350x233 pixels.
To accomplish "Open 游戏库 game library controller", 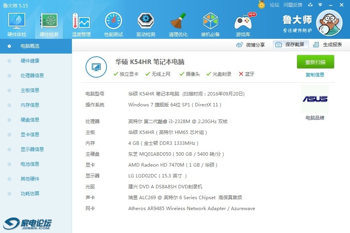I will pyautogui.click(x=243, y=24).
